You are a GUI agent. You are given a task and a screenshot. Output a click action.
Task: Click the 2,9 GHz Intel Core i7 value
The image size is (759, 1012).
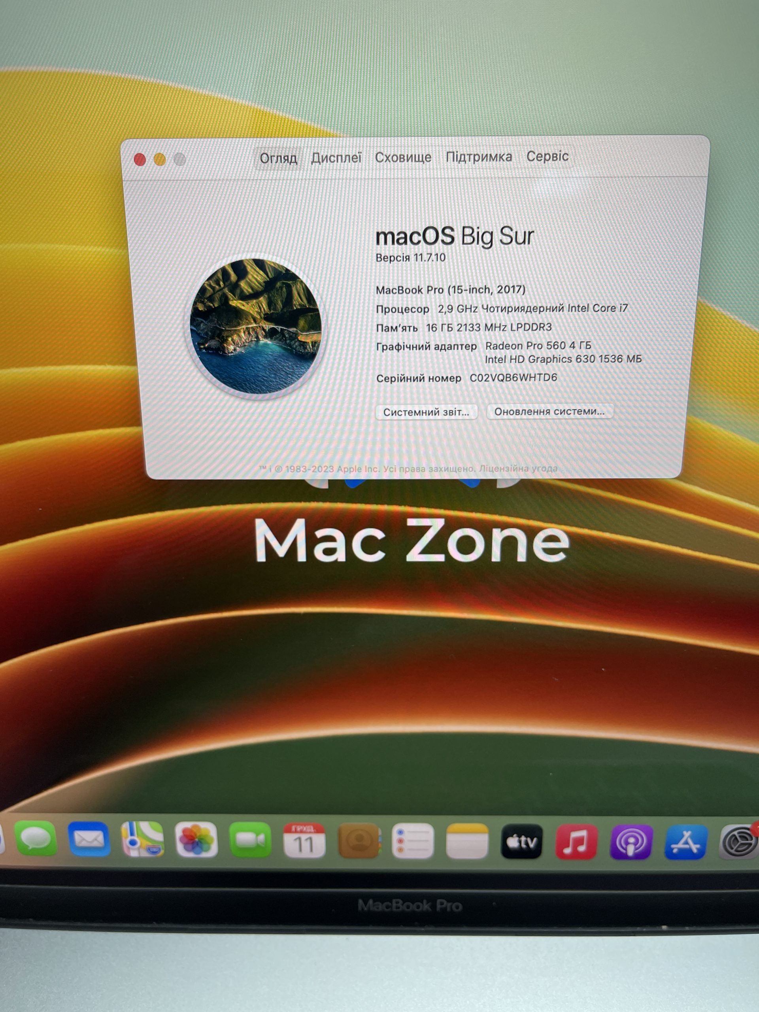pyautogui.click(x=533, y=308)
